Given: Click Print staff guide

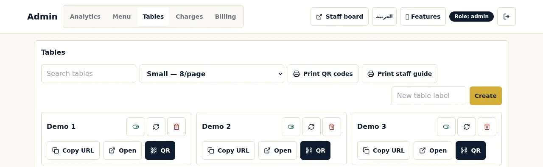Looking at the screenshot, I should click(x=400, y=74).
